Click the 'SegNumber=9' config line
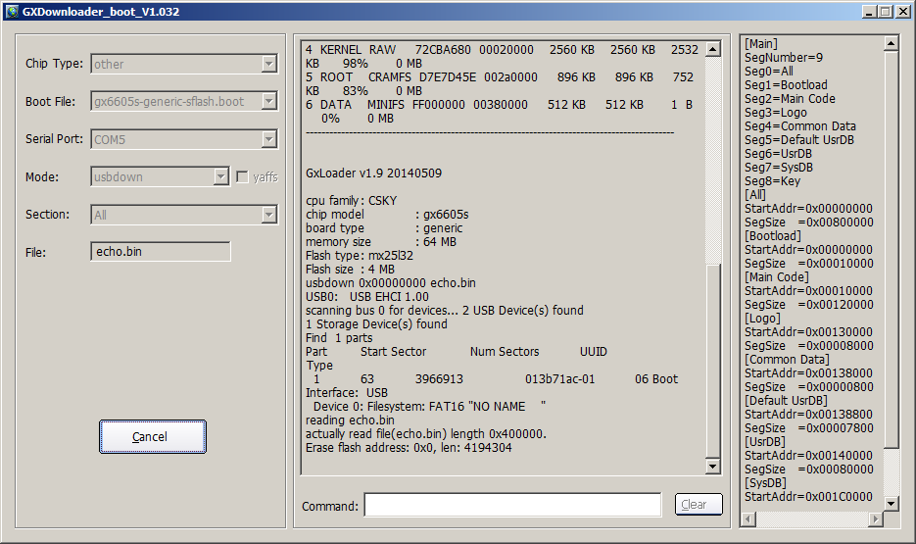 click(x=784, y=57)
